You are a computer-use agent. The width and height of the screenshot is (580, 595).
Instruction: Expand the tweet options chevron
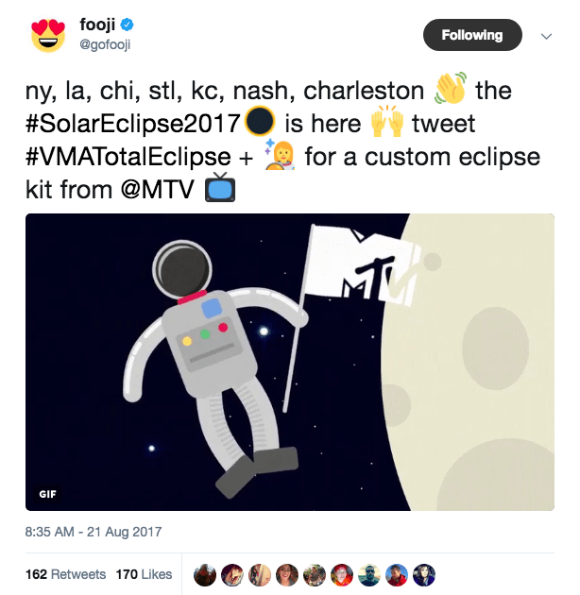coord(545,36)
